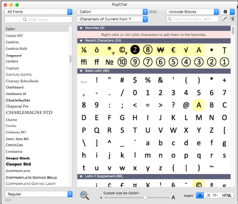Open the gear settings button
This screenshot has width=238, height=204.
coord(225,12)
